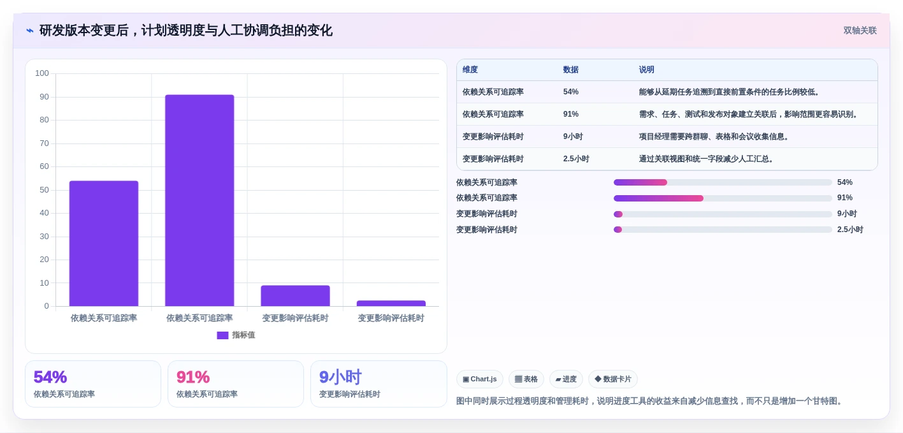Click the progress bar labeled 9小时

(723, 214)
